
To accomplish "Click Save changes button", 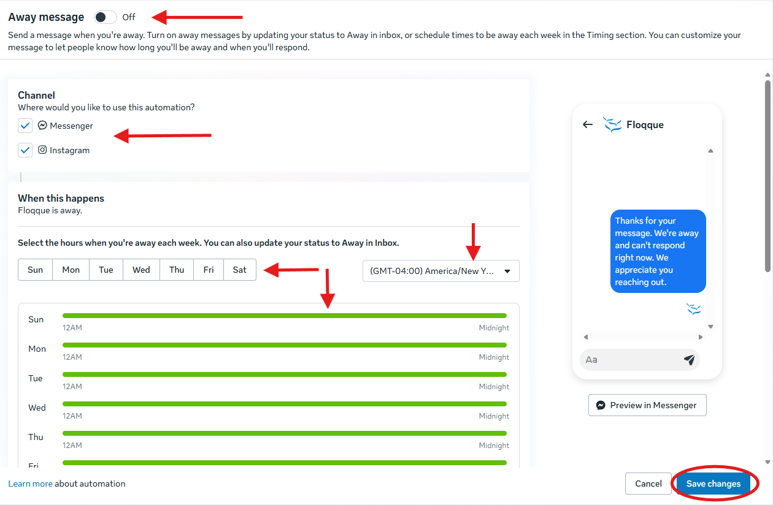I will point(713,484).
